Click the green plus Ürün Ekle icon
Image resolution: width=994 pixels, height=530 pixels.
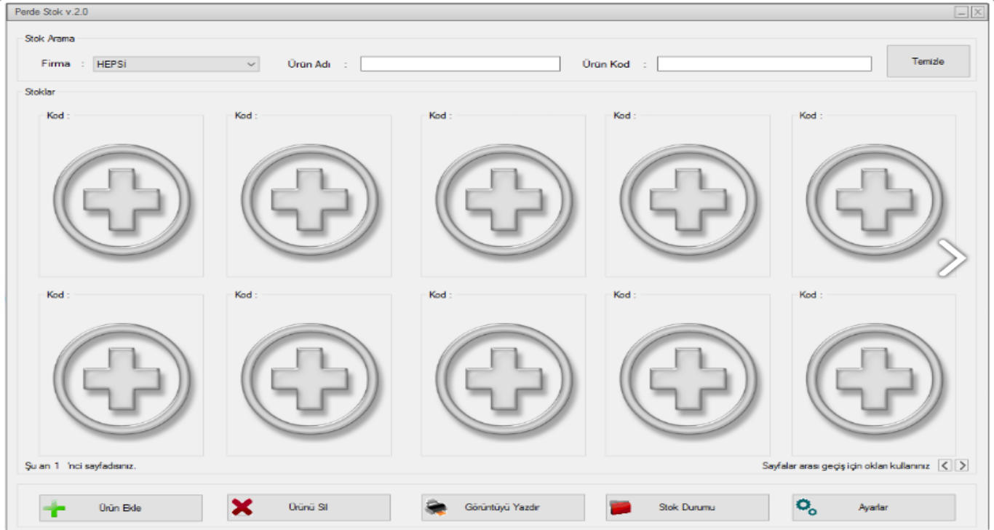tap(55, 508)
